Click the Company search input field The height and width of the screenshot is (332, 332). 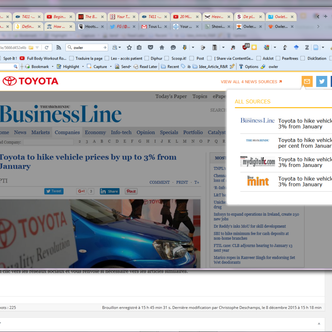[48, 142]
